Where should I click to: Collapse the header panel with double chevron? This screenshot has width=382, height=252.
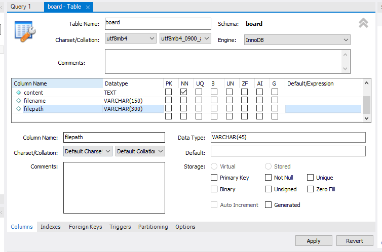[363, 23]
